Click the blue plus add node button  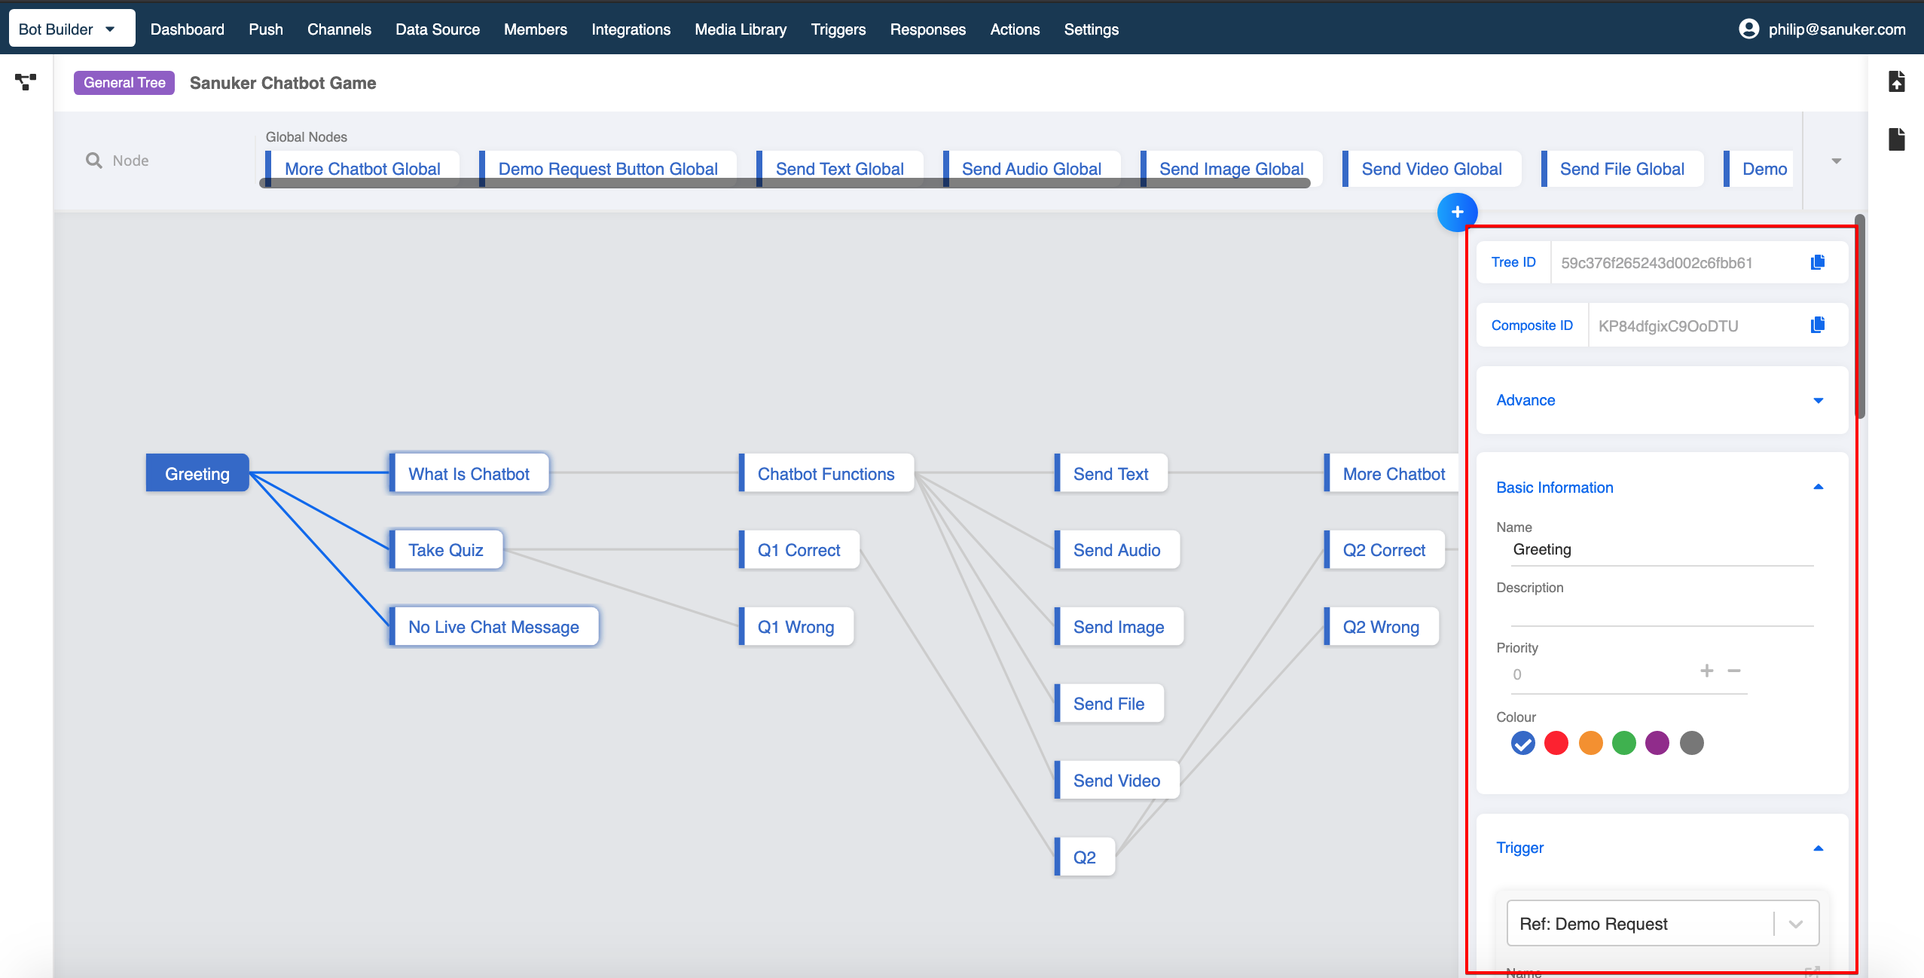[1457, 212]
